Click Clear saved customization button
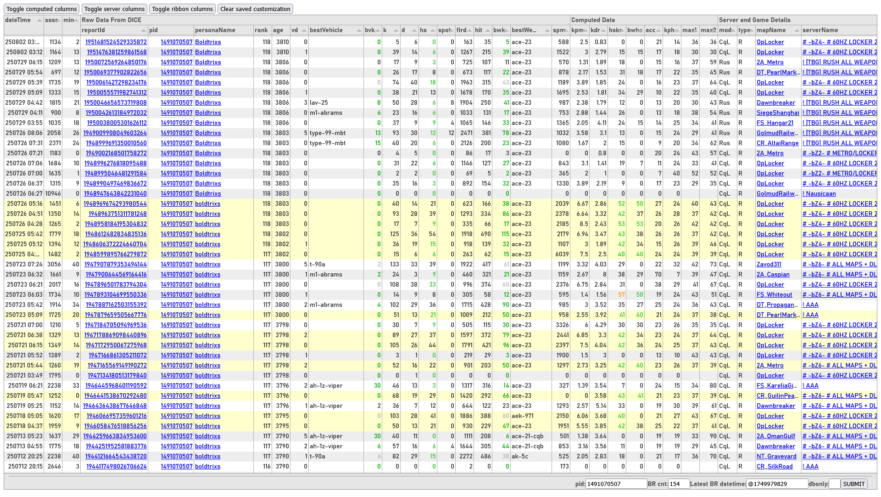This screenshot has height=497, width=881. point(255,9)
